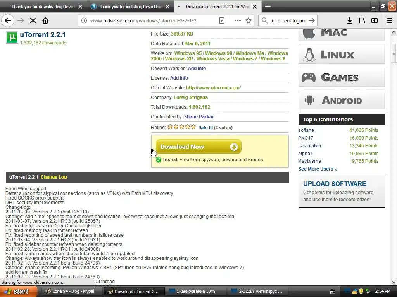Open the Change Log link
Viewport: 397px width, 297px height.
pos(54,177)
